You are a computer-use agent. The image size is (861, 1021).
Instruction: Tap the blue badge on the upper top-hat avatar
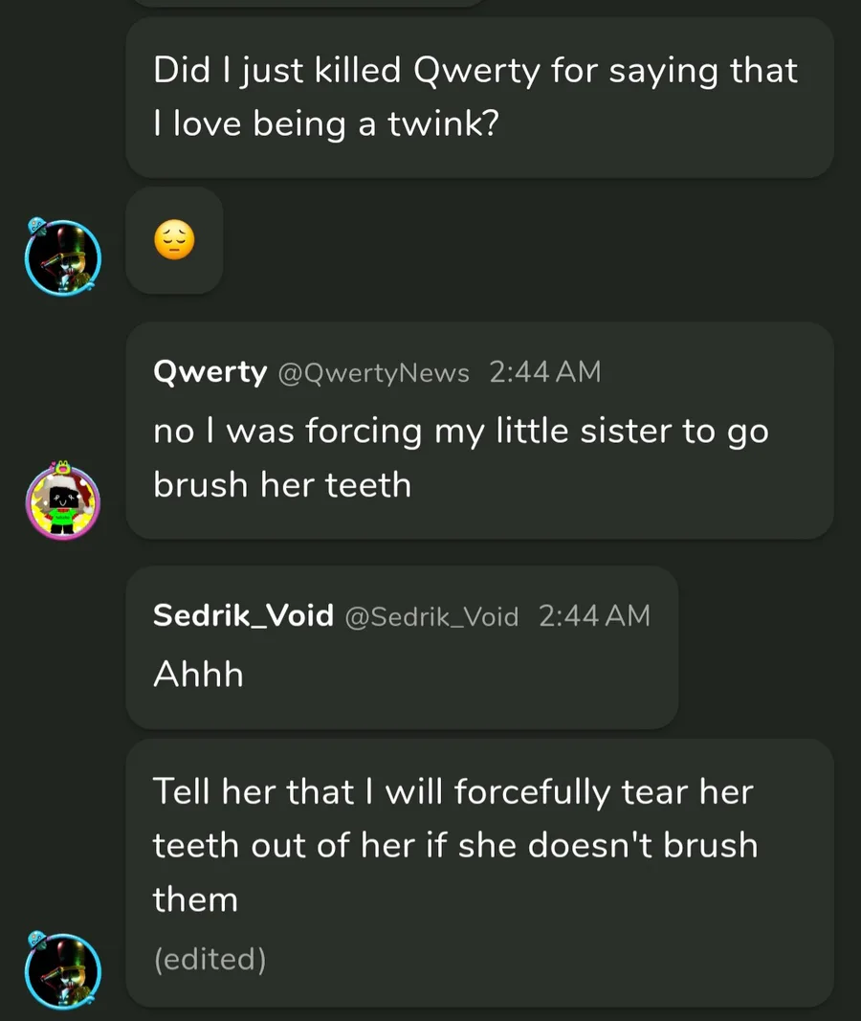click(36, 226)
